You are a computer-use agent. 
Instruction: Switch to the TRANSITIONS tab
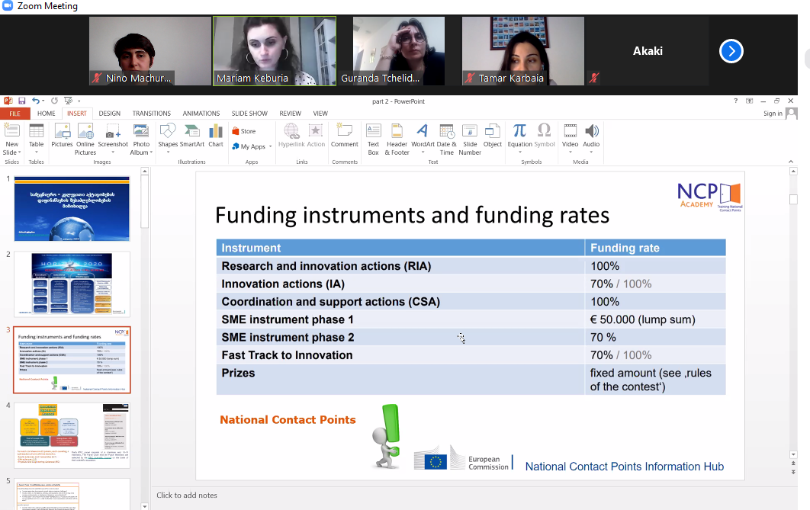[151, 114]
